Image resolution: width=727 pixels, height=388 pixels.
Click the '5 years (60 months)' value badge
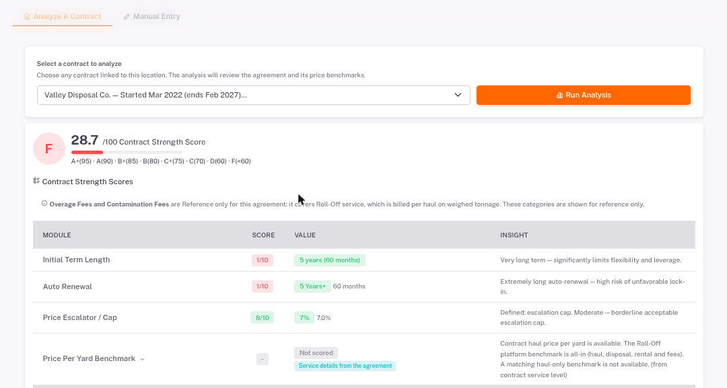pyautogui.click(x=330, y=260)
